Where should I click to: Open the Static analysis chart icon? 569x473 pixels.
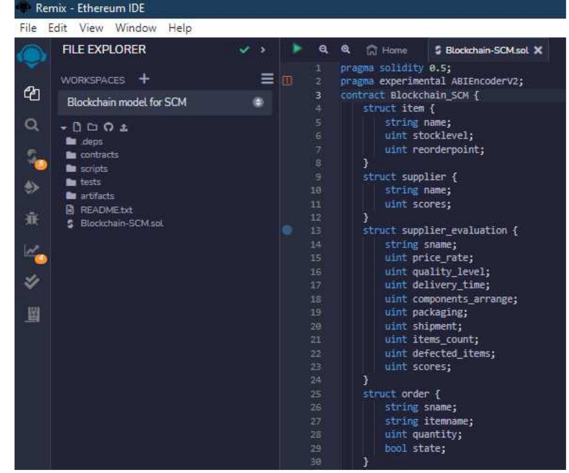coord(31,251)
